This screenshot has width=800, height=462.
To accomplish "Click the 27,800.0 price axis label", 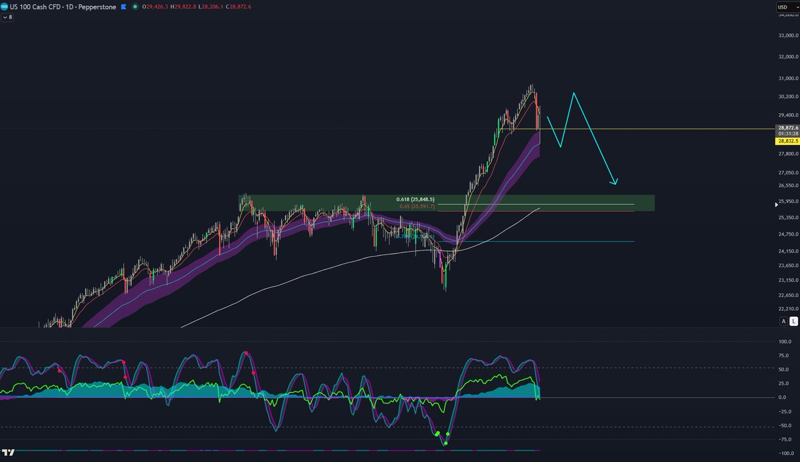I will pos(787,154).
